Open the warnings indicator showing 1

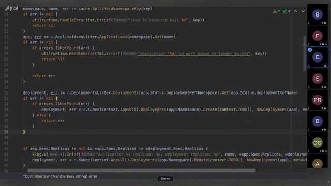[x=276, y=11]
